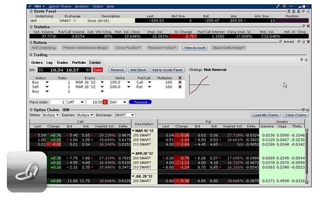The image size is (335, 197).
Task: Click the red D indicator next to 10.50
Action: (105, 102)
